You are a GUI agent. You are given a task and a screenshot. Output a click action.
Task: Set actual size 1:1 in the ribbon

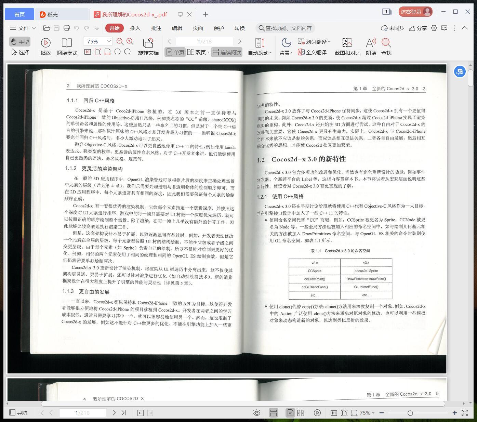[88, 52]
